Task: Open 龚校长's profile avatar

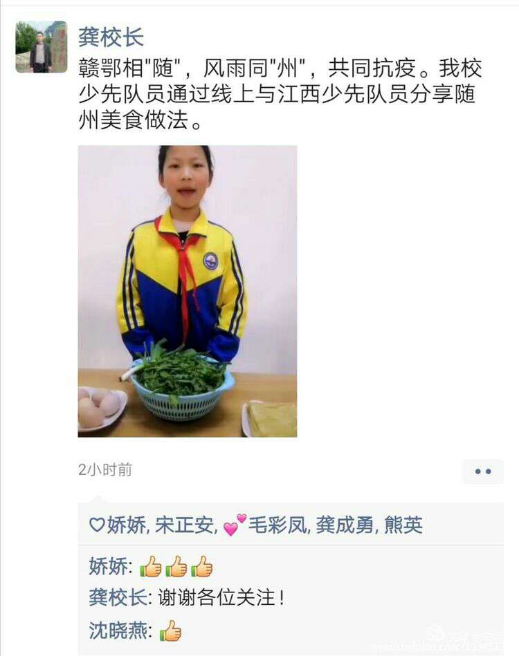Action: click(x=41, y=47)
